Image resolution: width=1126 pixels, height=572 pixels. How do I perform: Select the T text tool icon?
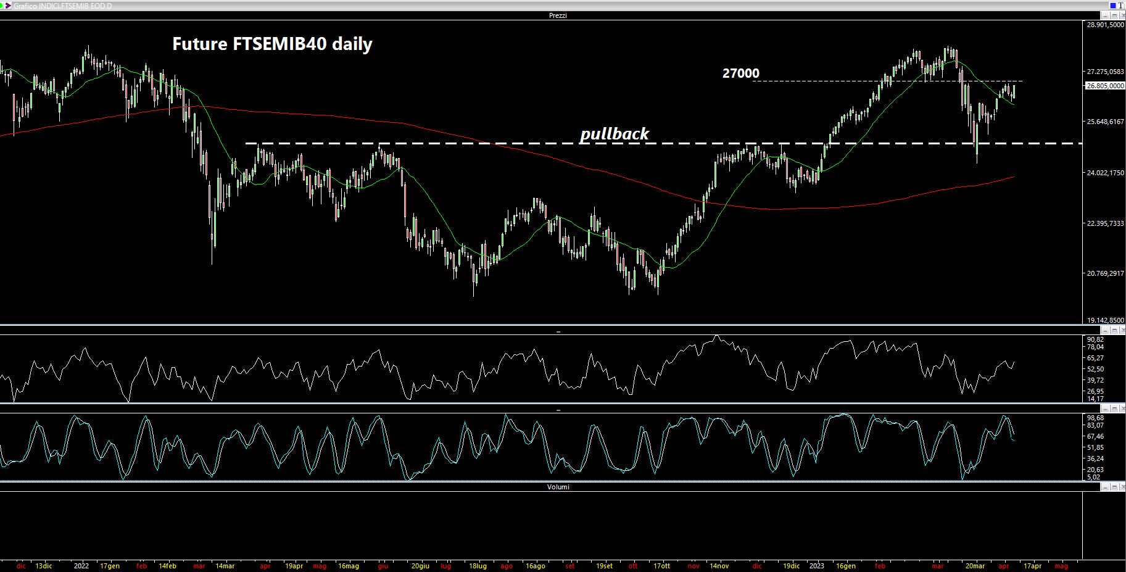click(1121, 6)
